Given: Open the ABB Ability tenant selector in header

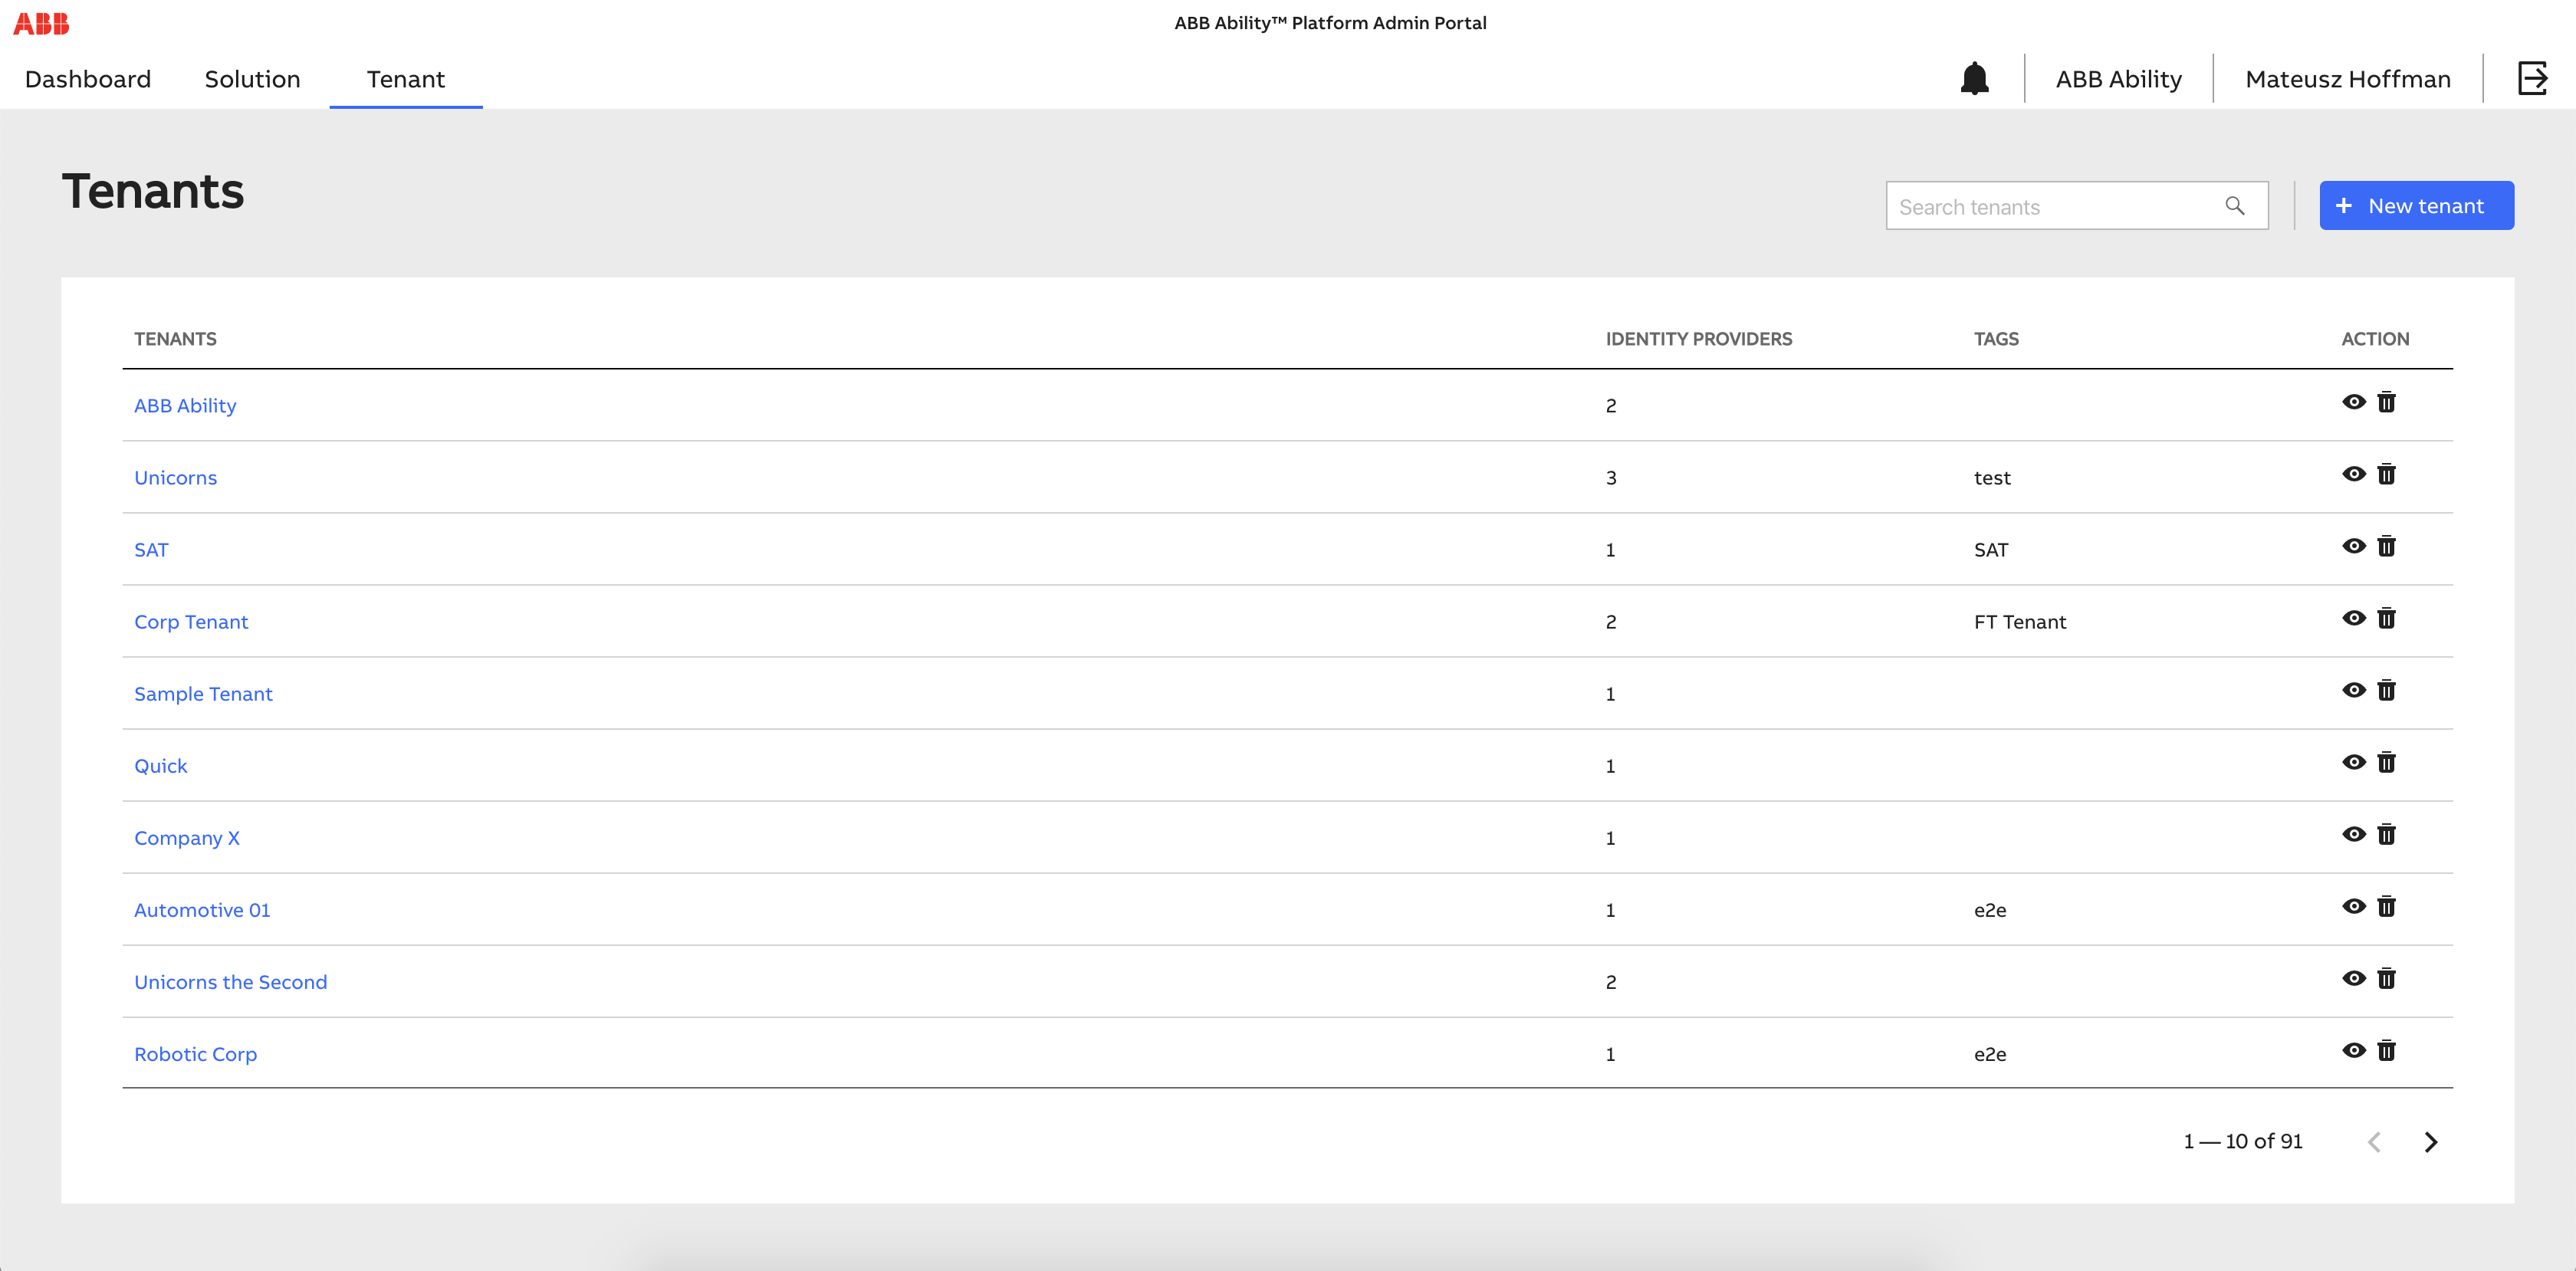Looking at the screenshot, I should pyautogui.click(x=2118, y=79).
